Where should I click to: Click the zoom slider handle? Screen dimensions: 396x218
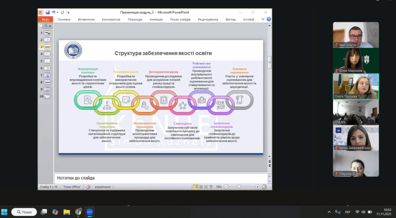click(x=239, y=187)
